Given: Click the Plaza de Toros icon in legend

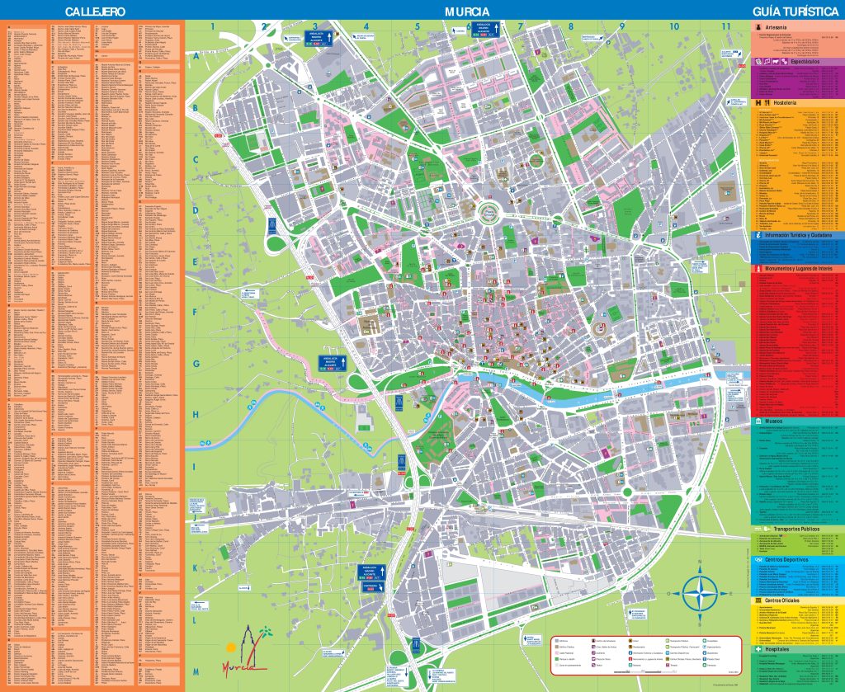Looking at the screenshot, I should pos(592,659).
